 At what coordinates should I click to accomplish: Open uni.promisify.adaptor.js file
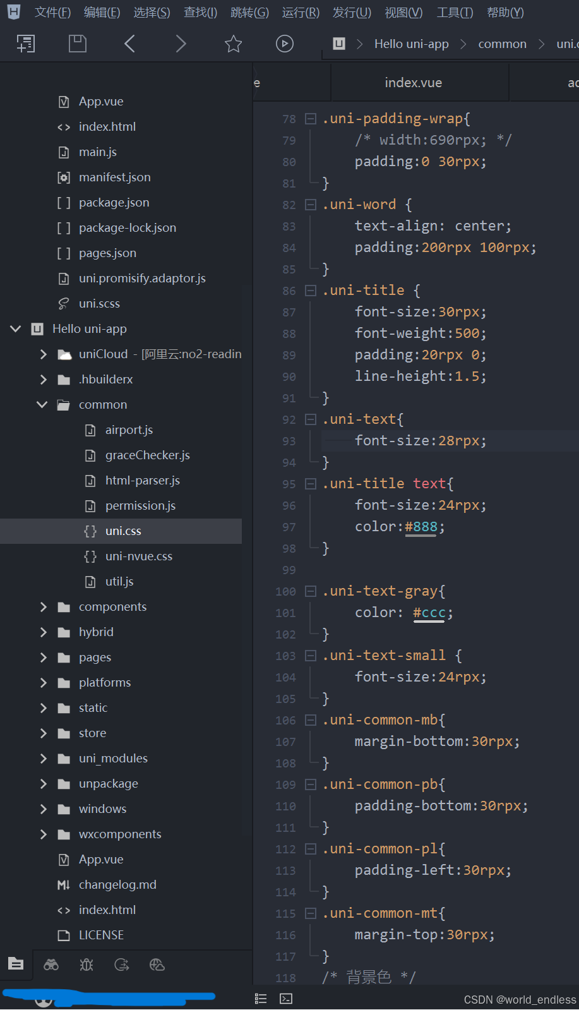(142, 279)
